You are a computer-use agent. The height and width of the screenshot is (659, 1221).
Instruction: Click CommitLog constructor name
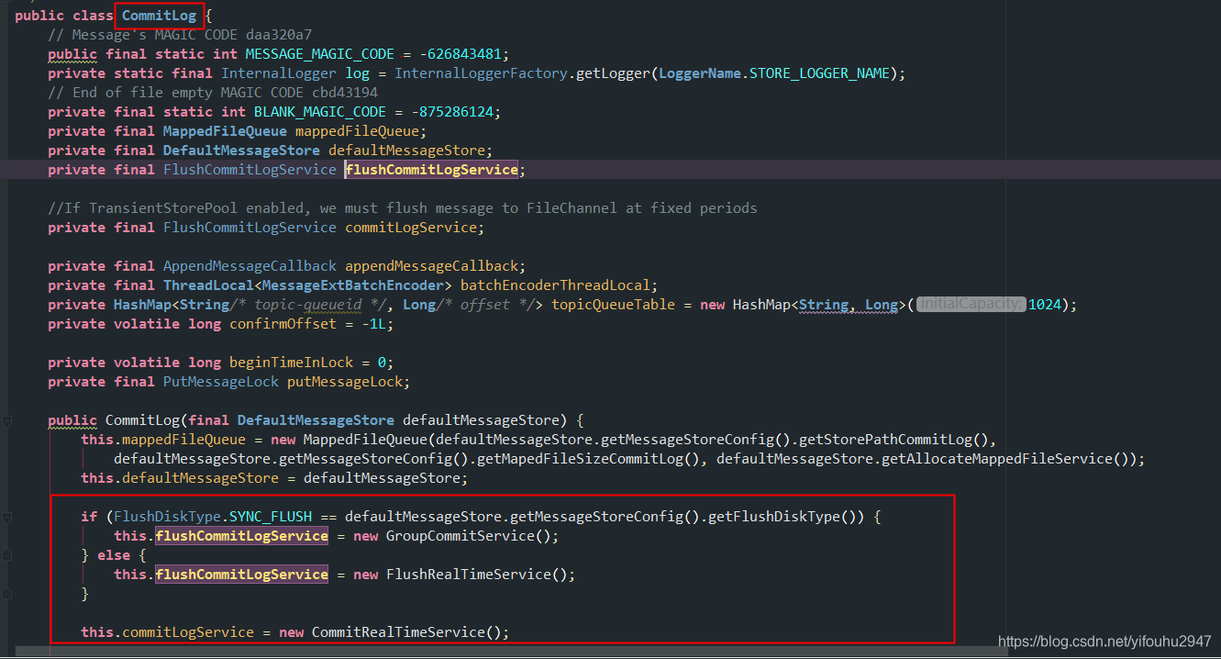[142, 420]
